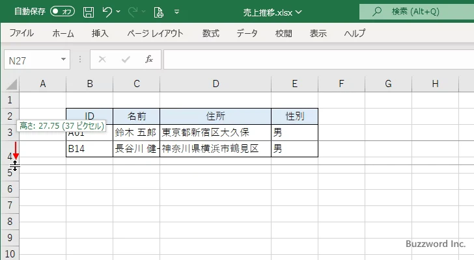The height and width of the screenshot is (260, 474).
Task: Select the row 7 header
Action: (9, 205)
